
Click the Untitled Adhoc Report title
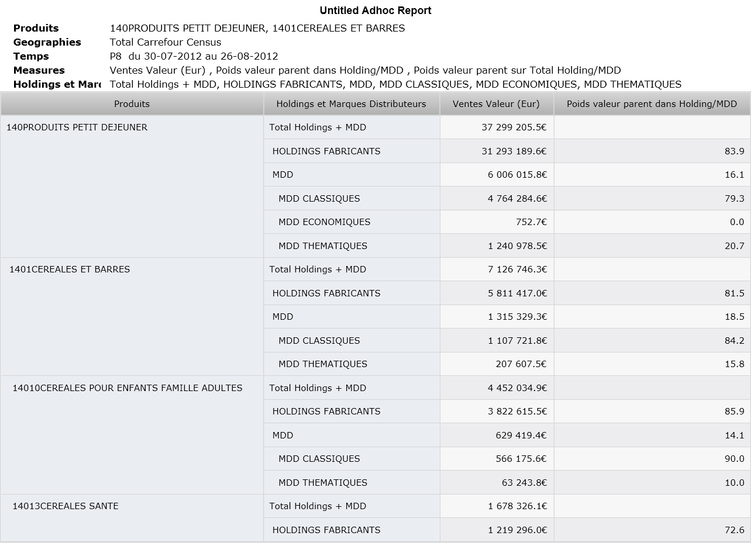pos(375,11)
